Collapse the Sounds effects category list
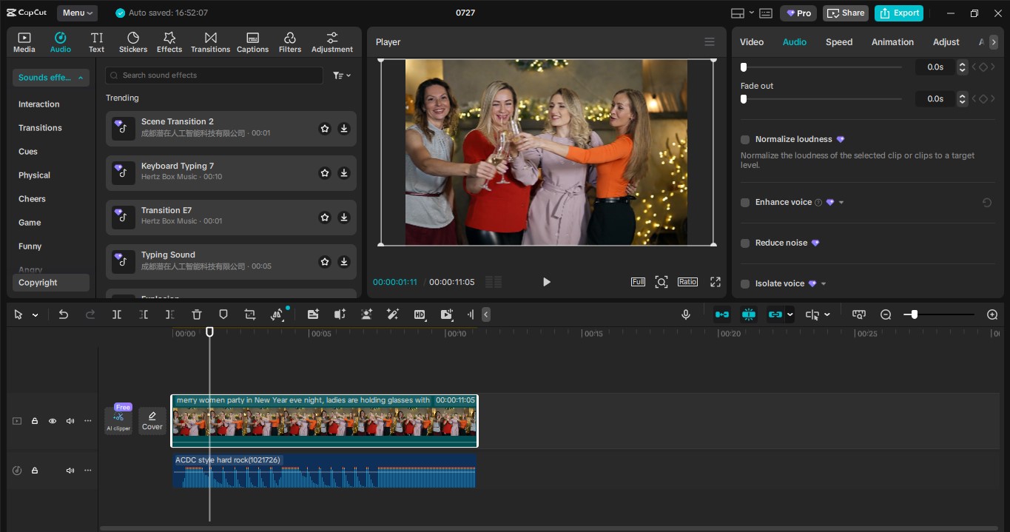The height and width of the screenshot is (532, 1010). click(x=50, y=78)
